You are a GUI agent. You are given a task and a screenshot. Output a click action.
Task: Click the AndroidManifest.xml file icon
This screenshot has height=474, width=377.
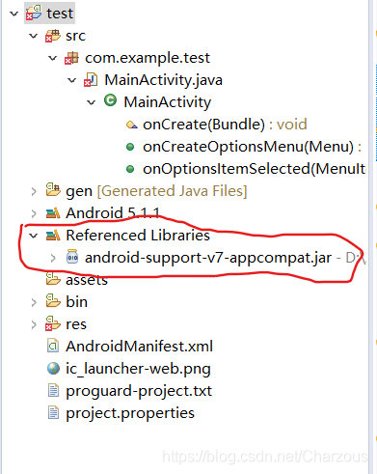53,347
